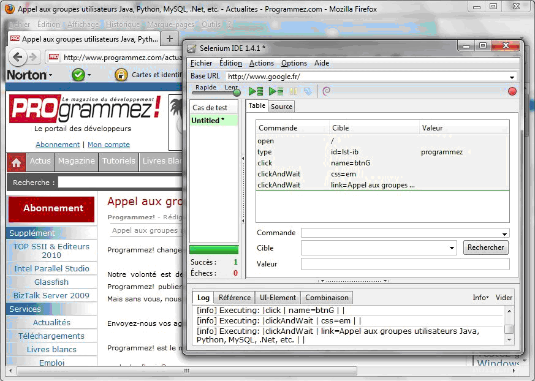Open the Aide menu in Selenium IDE
Viewport: 535px width, 381px height.
[322, 63]
